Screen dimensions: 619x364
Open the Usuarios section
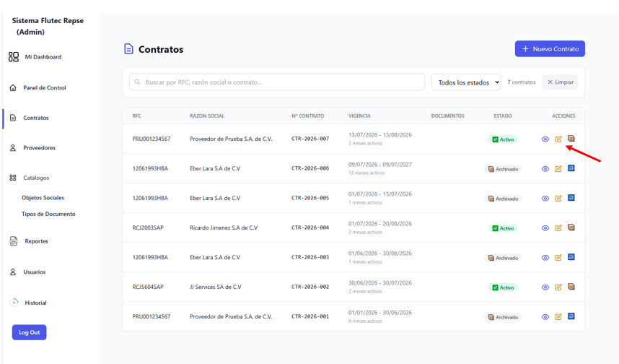click(27, 272)
